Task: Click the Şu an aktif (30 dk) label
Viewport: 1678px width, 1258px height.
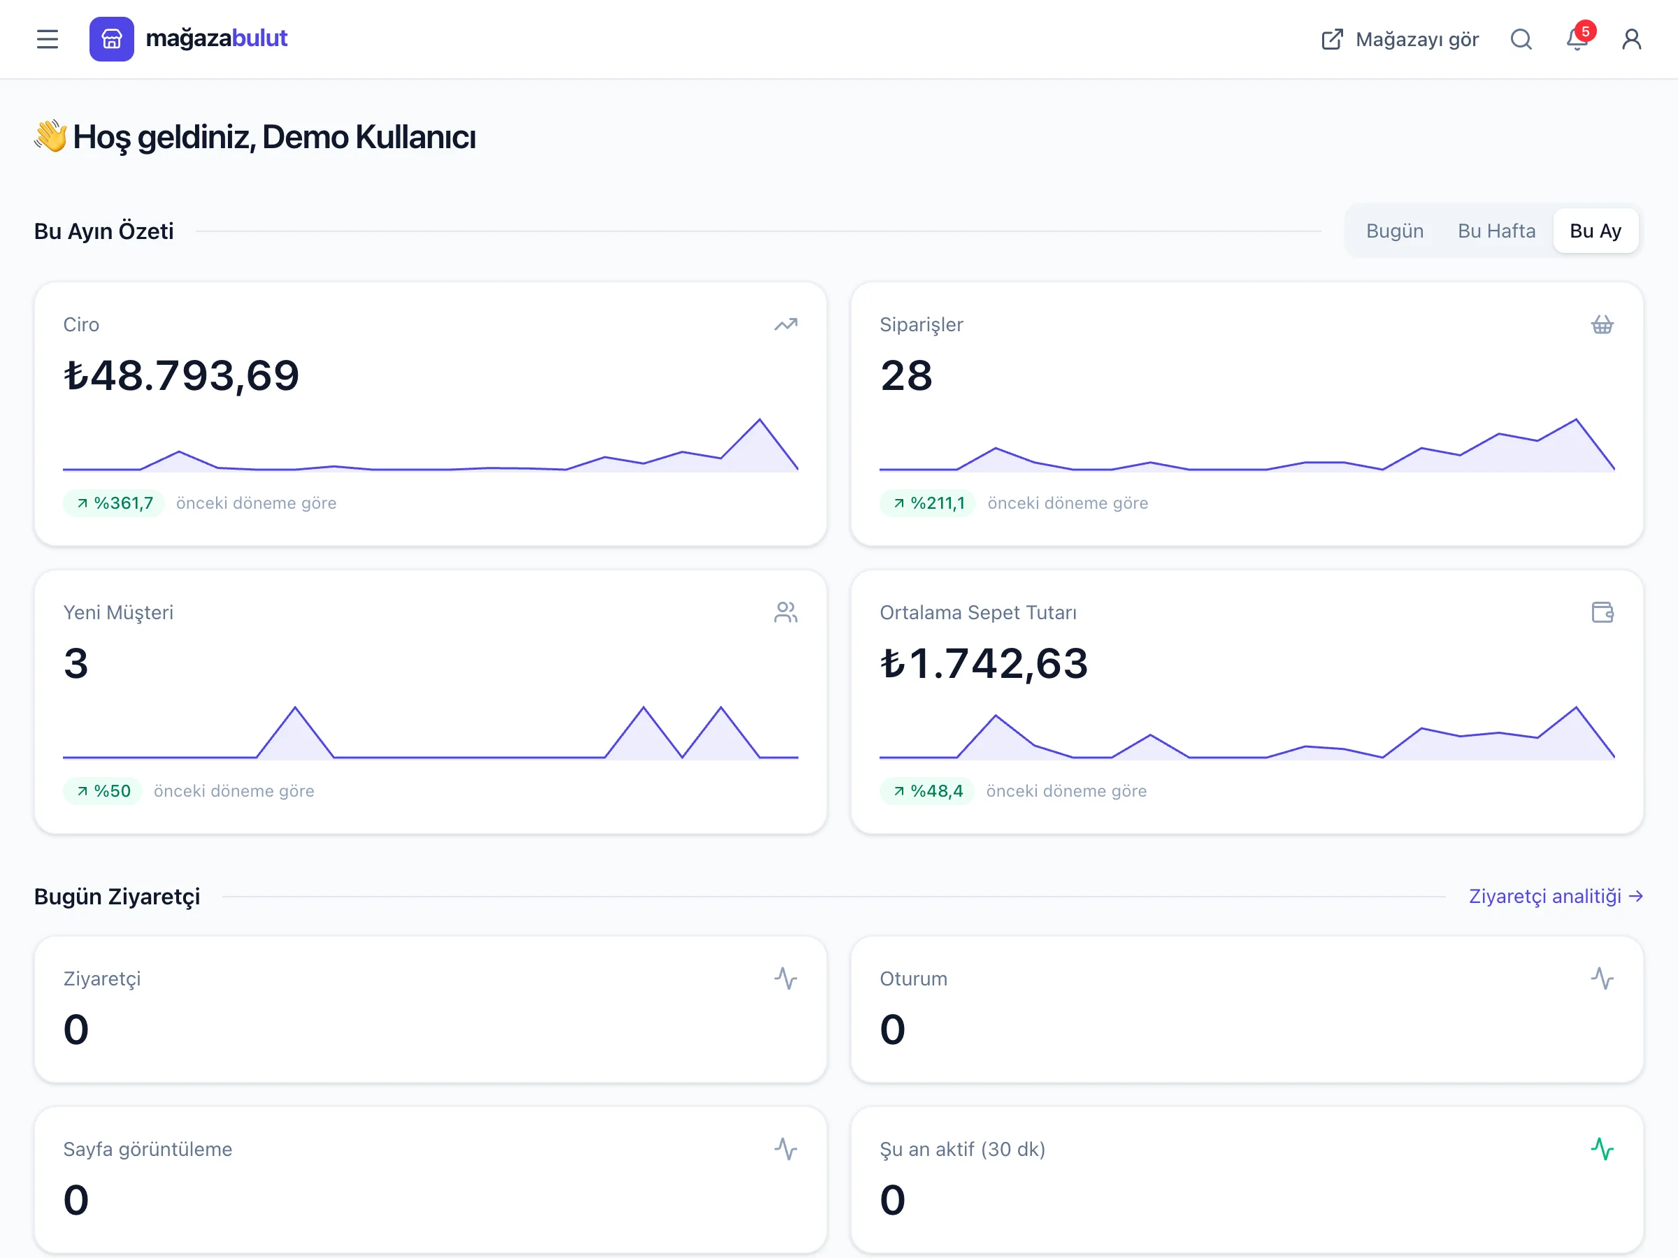Action: (963, 1149)
